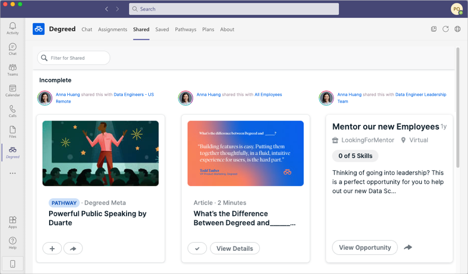Viewport: 468px width, 274px height.
Task: Switch to the Saved tab
Action: 162,29
